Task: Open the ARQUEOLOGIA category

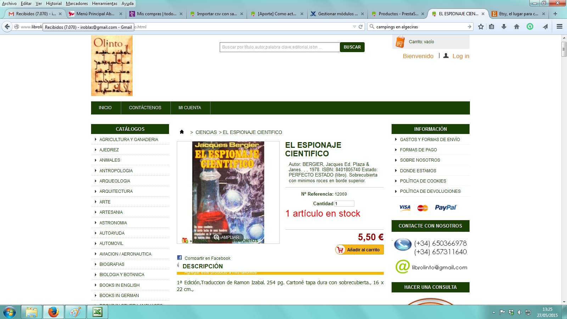Action: [x=115, y=181]
